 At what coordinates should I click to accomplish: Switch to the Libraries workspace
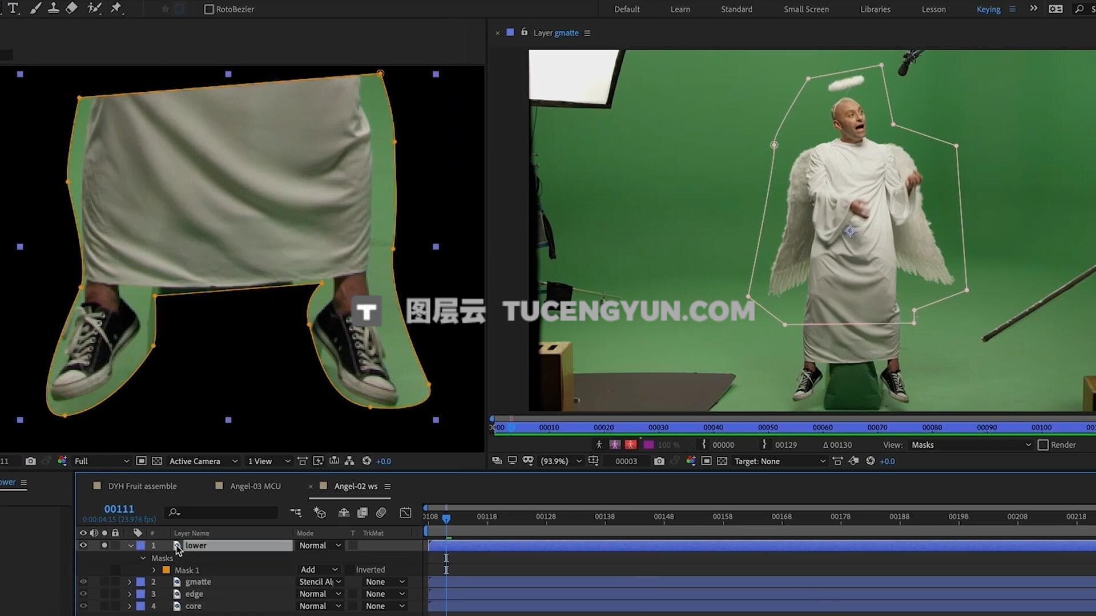875,9
